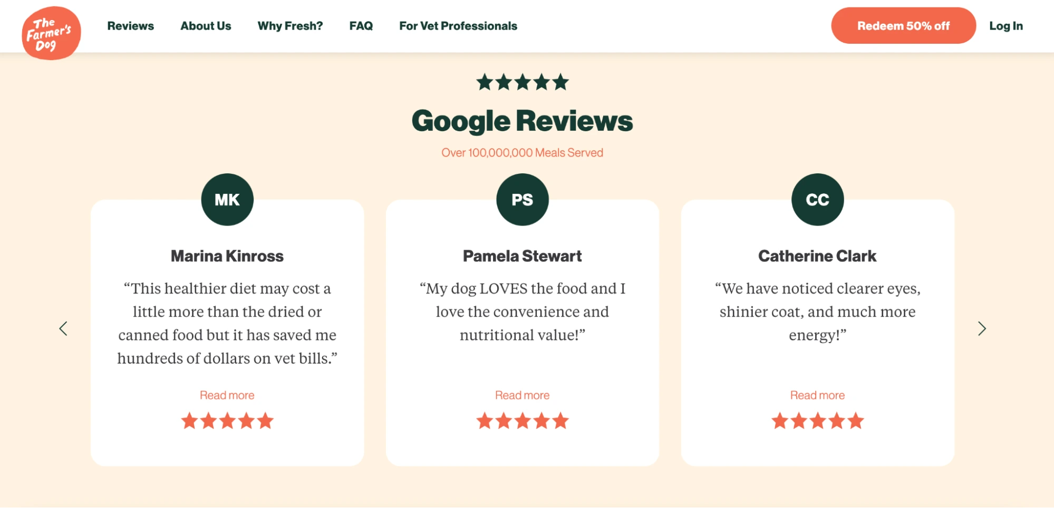Click the green five-star rating under Google Reviews
Image resolution: width=1054 pixels, height=508 pixels.
[x=522, y=82]
